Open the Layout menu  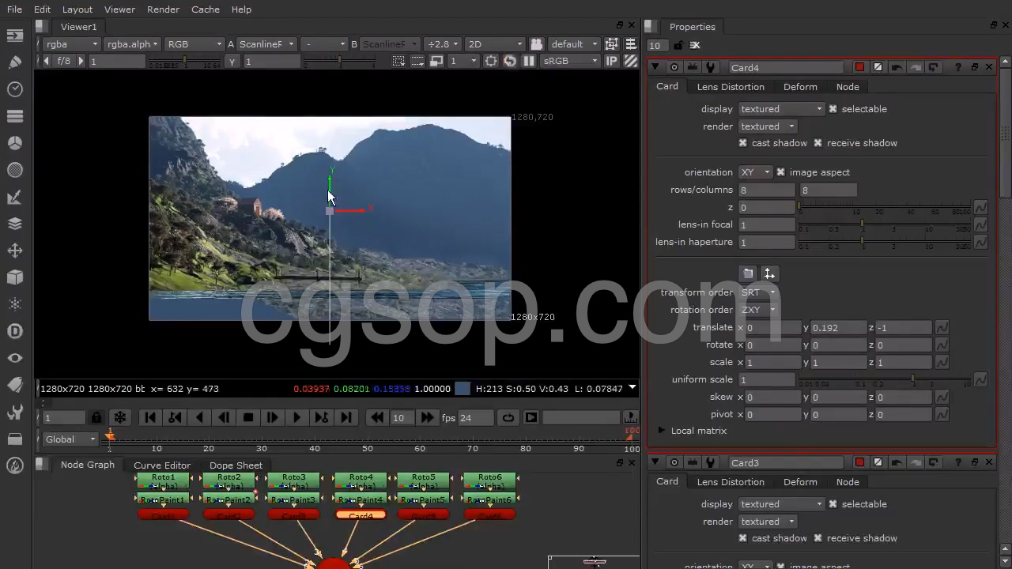click(x=77, y=9)
